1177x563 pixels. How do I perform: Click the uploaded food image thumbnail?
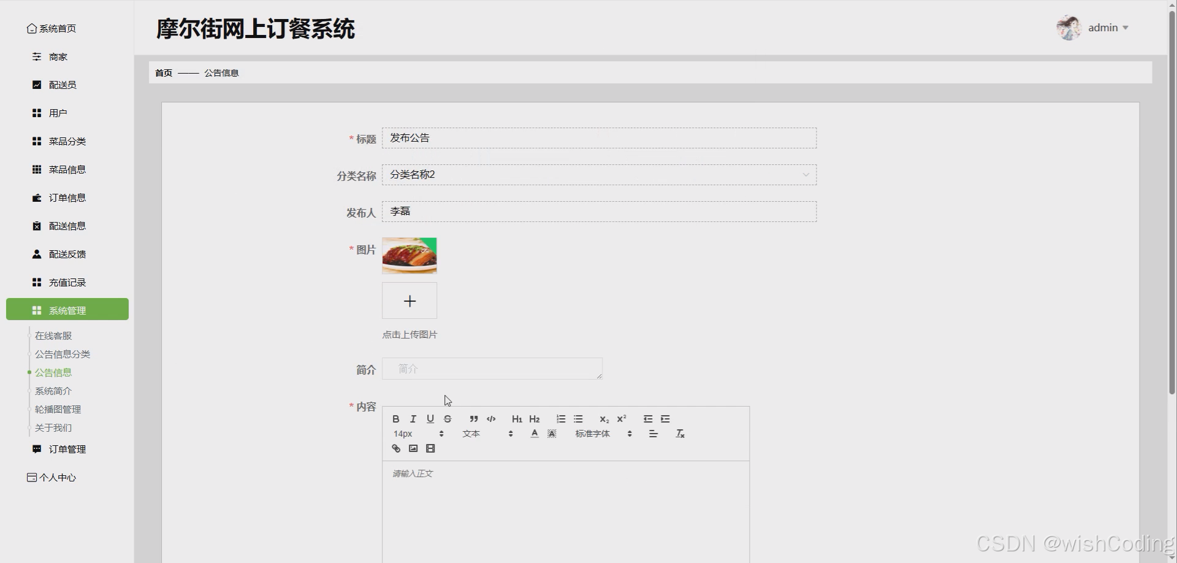coord(409,256)
